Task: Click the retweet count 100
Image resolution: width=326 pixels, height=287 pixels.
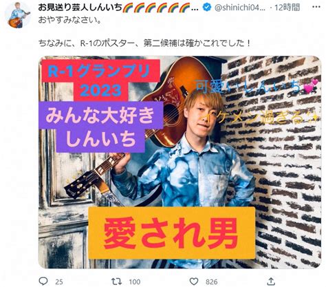Action: (134, 281)
